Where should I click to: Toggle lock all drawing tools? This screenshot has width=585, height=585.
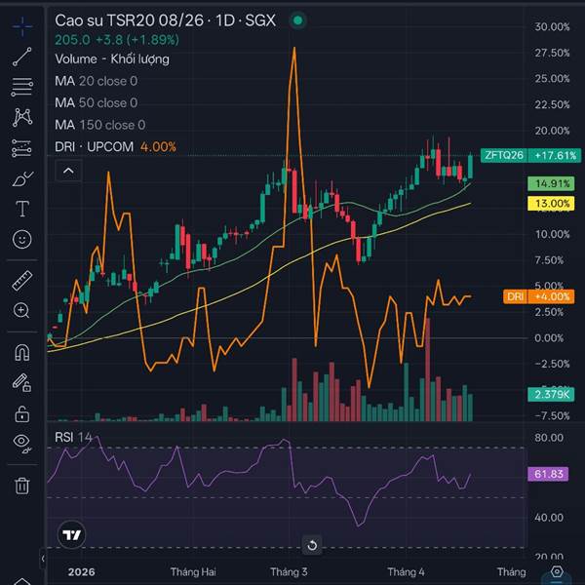pyautogui.click(x=22, y=413)
